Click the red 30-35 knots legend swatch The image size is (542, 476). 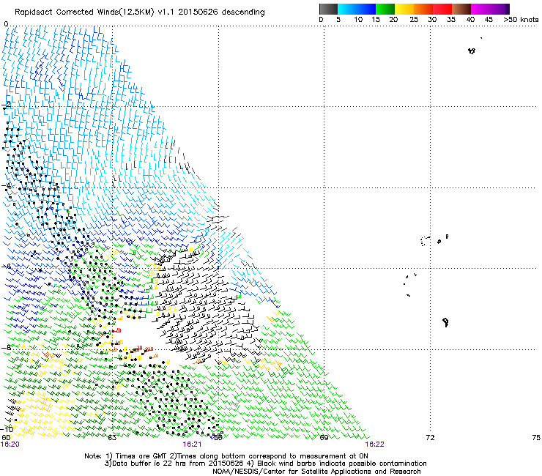(442, 9)
